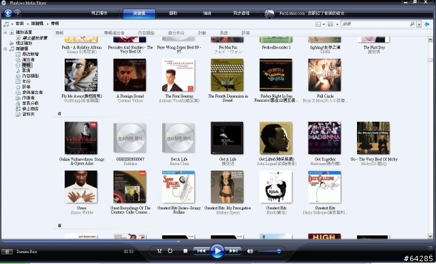Collapse the Playlists (播放清單) tree node
This screenshot has width=436, height=264.
(x=5, y=33)
